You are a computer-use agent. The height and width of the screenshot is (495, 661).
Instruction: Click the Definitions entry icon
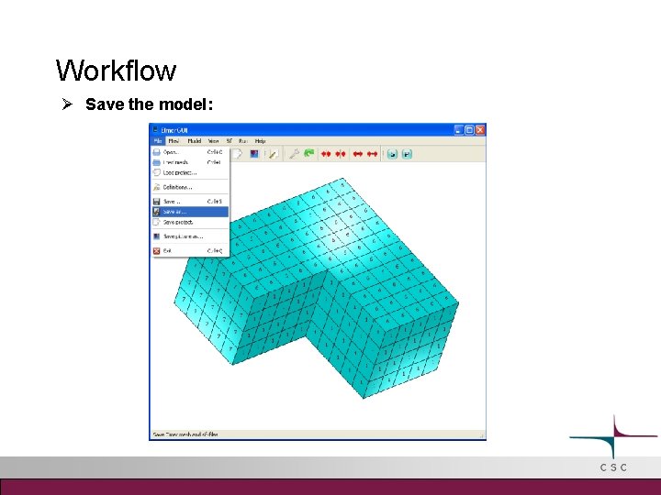(156, 187)
